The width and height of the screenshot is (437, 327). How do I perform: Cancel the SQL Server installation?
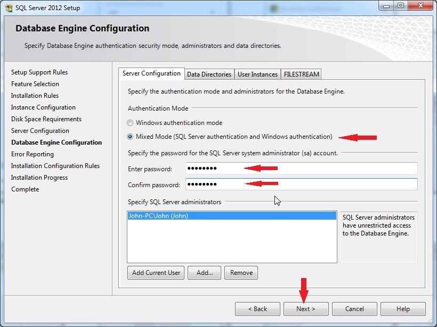point(354,309)
